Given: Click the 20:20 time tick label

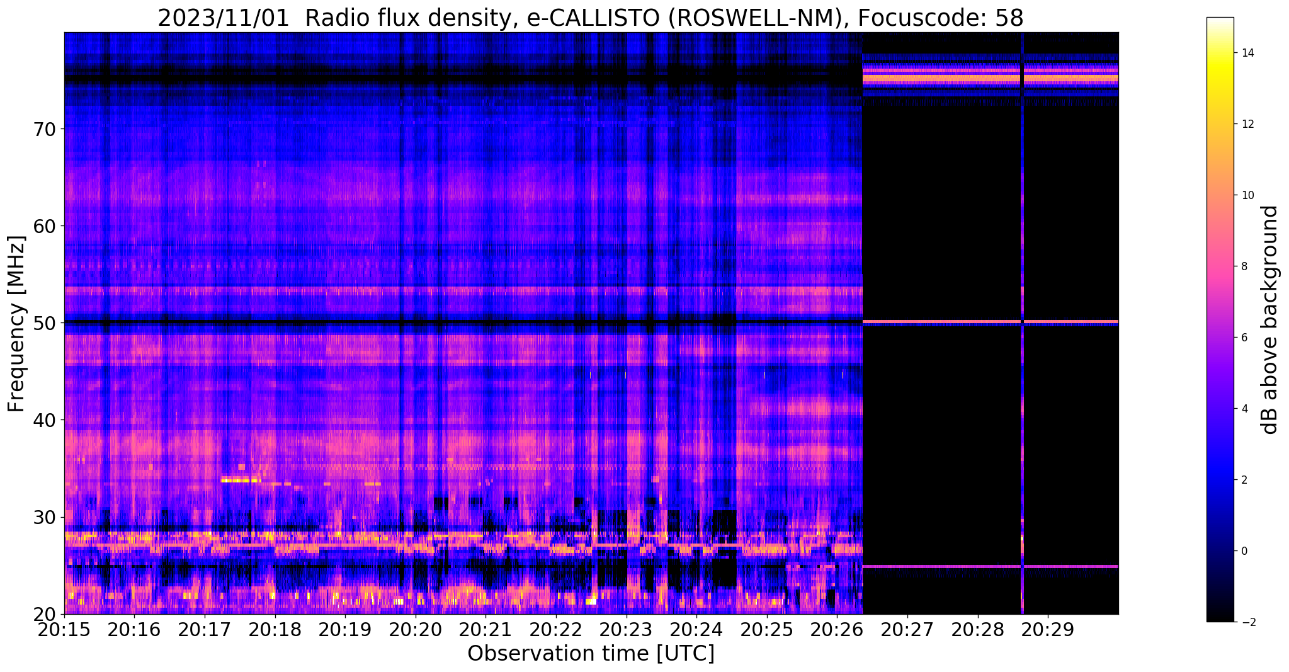Looking at the screenshot, I should tap(415, 629).
